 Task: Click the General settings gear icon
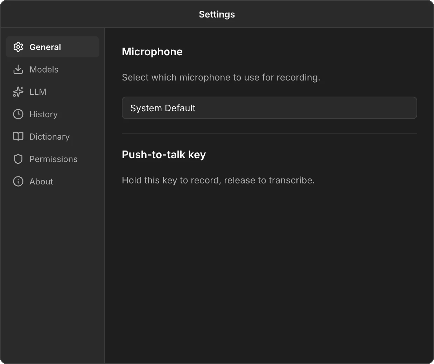point(18,47)
